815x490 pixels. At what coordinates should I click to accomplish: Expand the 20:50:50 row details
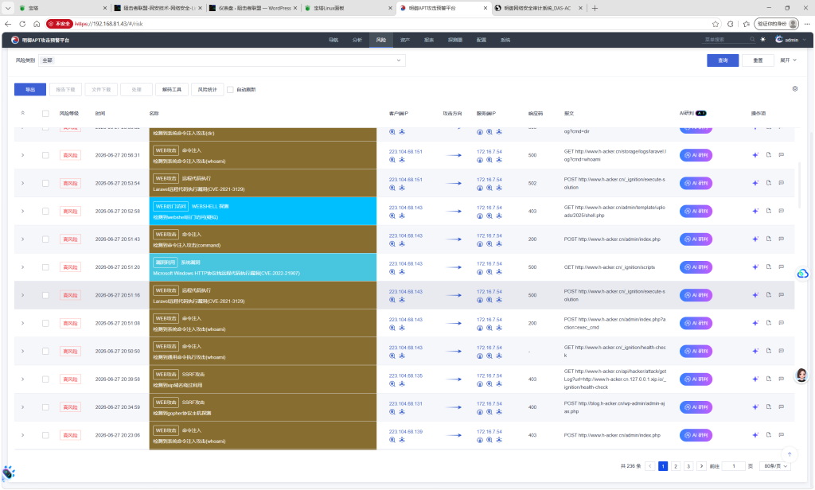coord(23,352)
